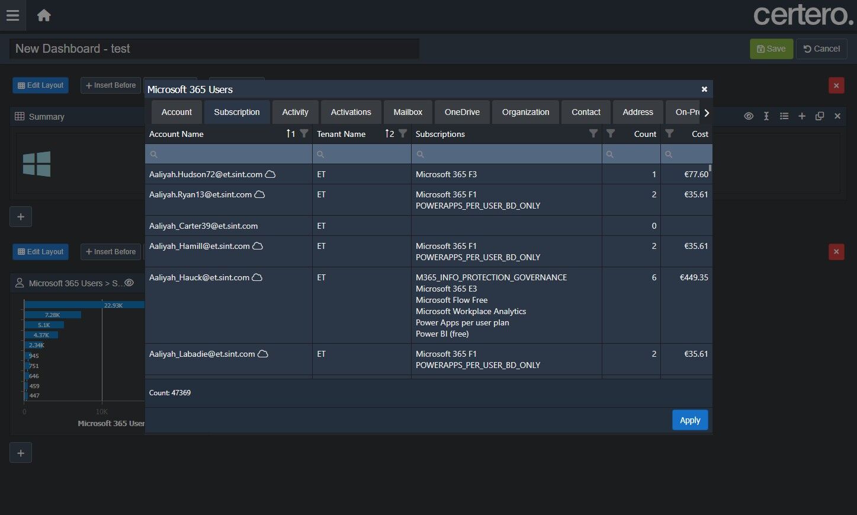Image resolution: width=857 pixels, height=515 pixels.
Task: Click the plus icon in Summary toolbar
Action: click(801, 116)
